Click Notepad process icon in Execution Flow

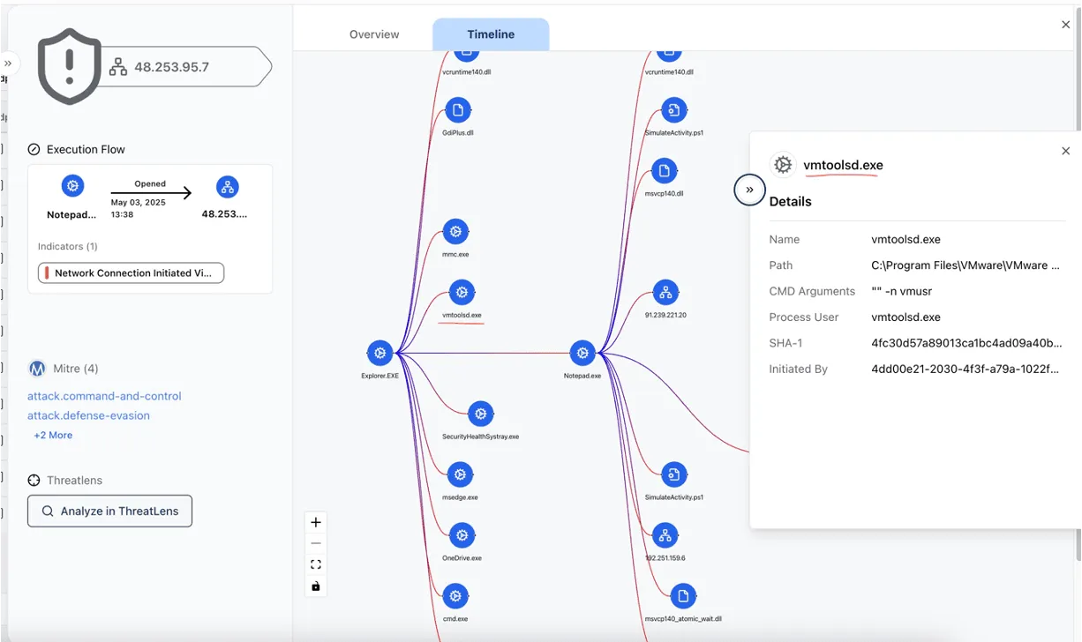tap(72, 186)
